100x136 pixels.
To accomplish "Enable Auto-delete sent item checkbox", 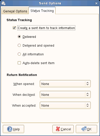I will point(19,63).
